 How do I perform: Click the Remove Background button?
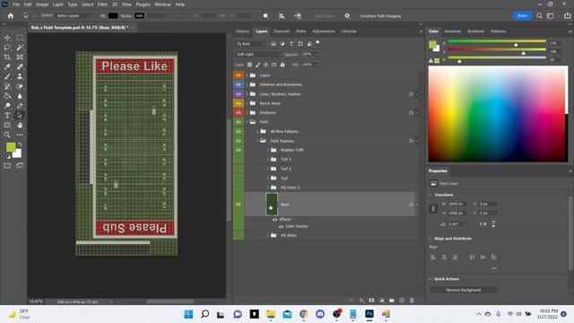coord(464,290)
